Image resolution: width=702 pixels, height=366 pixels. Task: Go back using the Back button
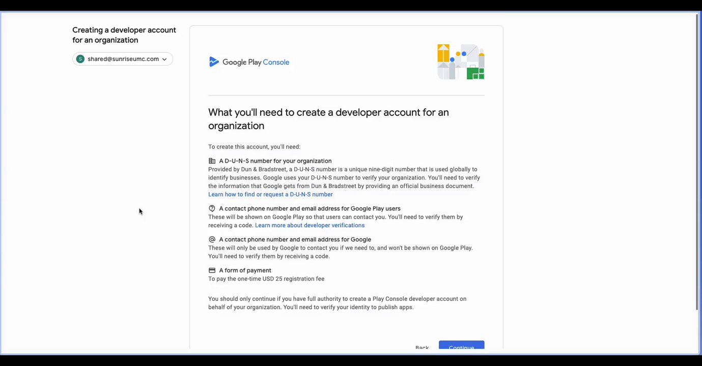pos(422,348)
